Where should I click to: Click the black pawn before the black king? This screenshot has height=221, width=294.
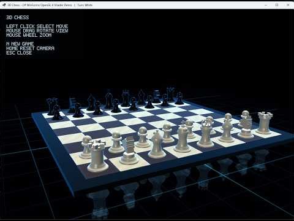pyautogui.click(x=116, y=106)
